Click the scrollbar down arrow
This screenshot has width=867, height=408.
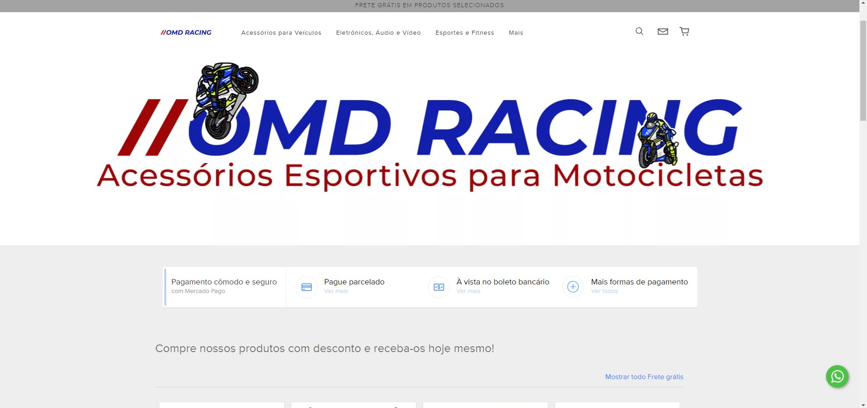pos(863,404)
